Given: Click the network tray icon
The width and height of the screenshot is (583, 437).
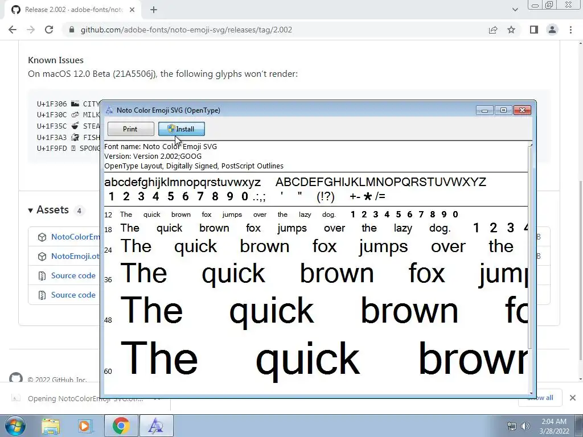Looking at the screenshot, I should [512, 426].
